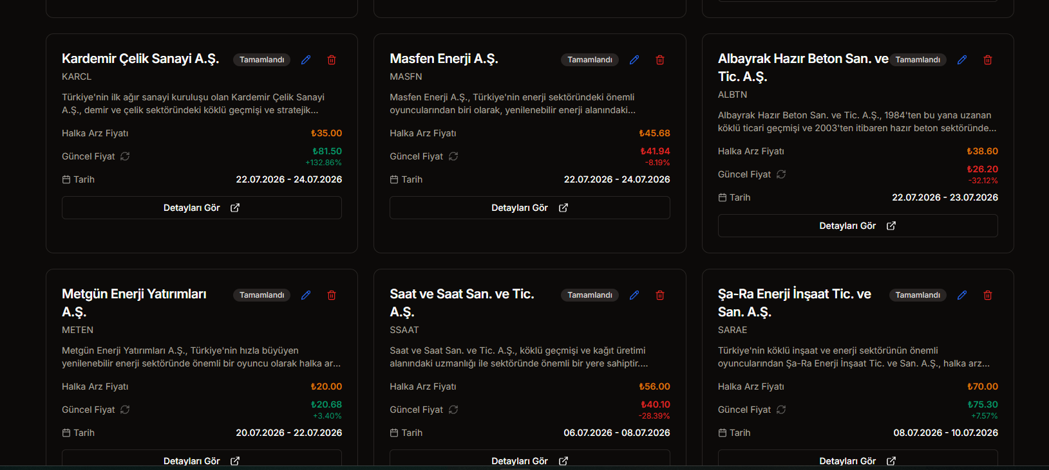This screenshot has width=1049, height=470.
Task: Edit the Masfen Enerji A.Ş. entry
Action: (x=634, y=60)
